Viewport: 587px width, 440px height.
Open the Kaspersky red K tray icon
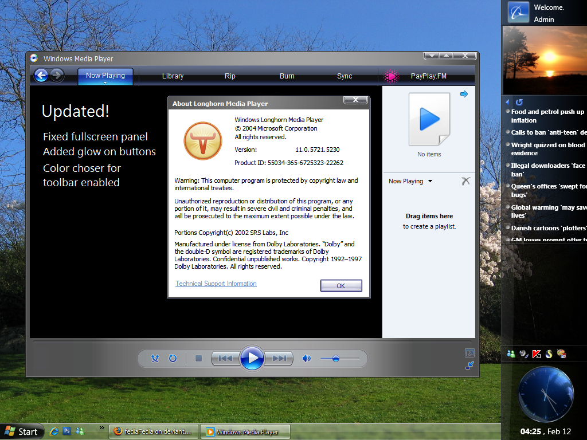click(537, 353)
